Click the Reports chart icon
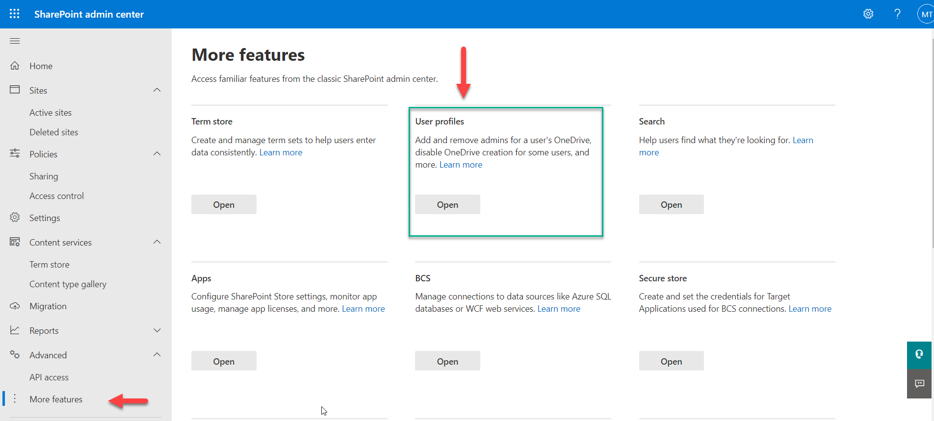Image resolution: width=934 pixels, height=421 pixels. coord(15,330)
